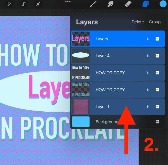This screenshot has height=165, width=168.
Task: Select the Layer 1 name
Action: coord(102,107)
